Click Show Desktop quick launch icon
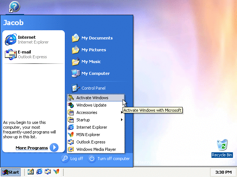This screenshot has height=177, width=237. (31, 171)
